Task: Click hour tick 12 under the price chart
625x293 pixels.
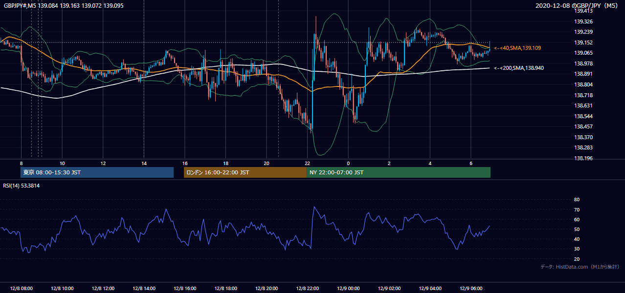Action: point(103,163)
